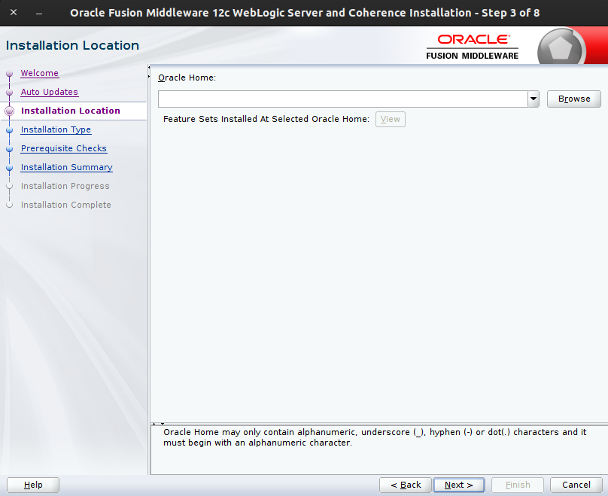This screenshot has width=608, height=496.
Task: Click the Help button
Action: (32, 485)
